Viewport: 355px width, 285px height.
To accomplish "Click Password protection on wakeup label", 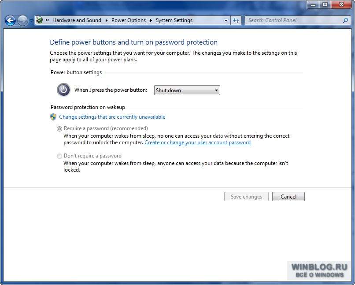I will coord(88,107).
